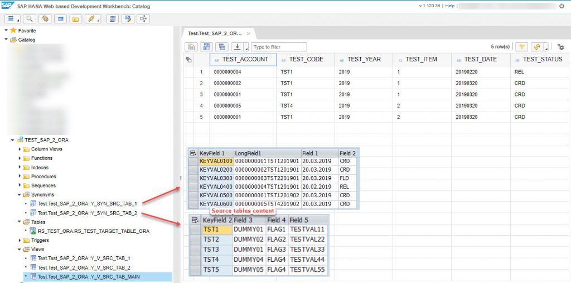
Task: Click the TEST_YEAR column header
Action: 364,59
